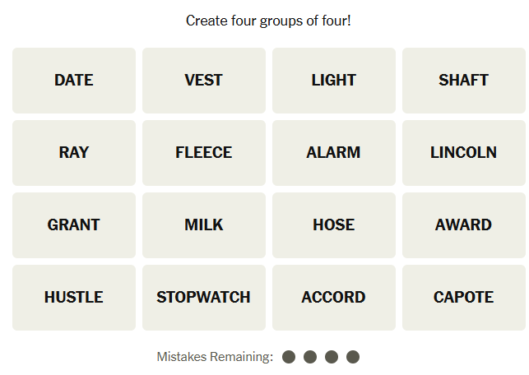Select the MILK tile
The height and width of the screenshot is (375, 529).
pos(204,225)
